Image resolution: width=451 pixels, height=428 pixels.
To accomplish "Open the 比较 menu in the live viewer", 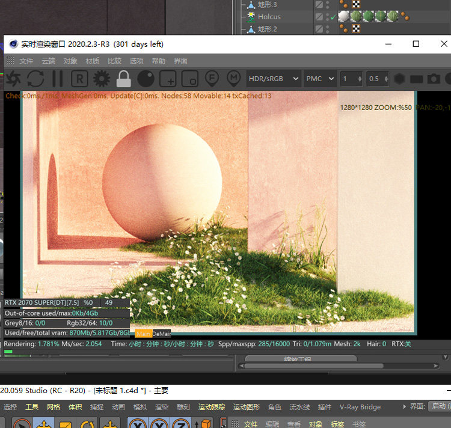I will click(114, 61).
